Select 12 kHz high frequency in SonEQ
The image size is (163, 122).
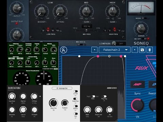[114, 30]
